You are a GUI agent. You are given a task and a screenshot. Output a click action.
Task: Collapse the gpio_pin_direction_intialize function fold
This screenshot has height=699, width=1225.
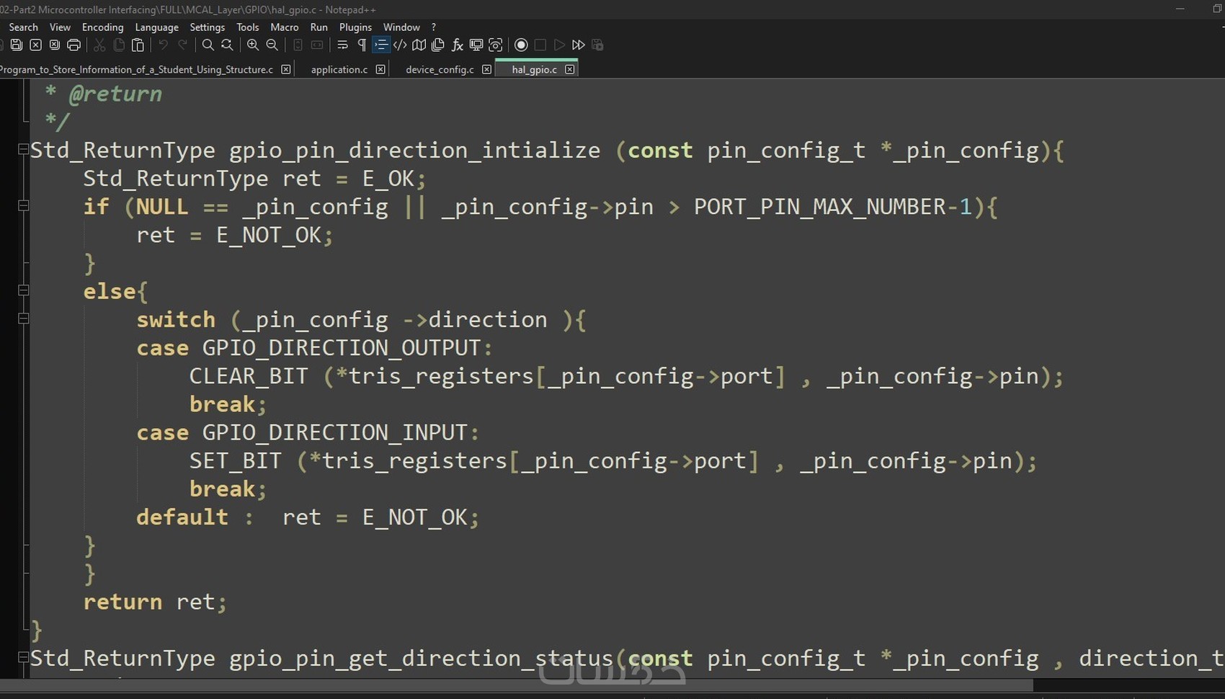click(x=22, y=149)
